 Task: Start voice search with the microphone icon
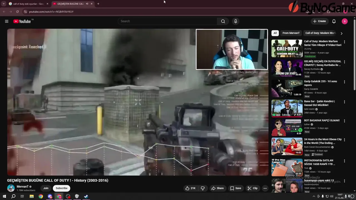pos(236,21)
